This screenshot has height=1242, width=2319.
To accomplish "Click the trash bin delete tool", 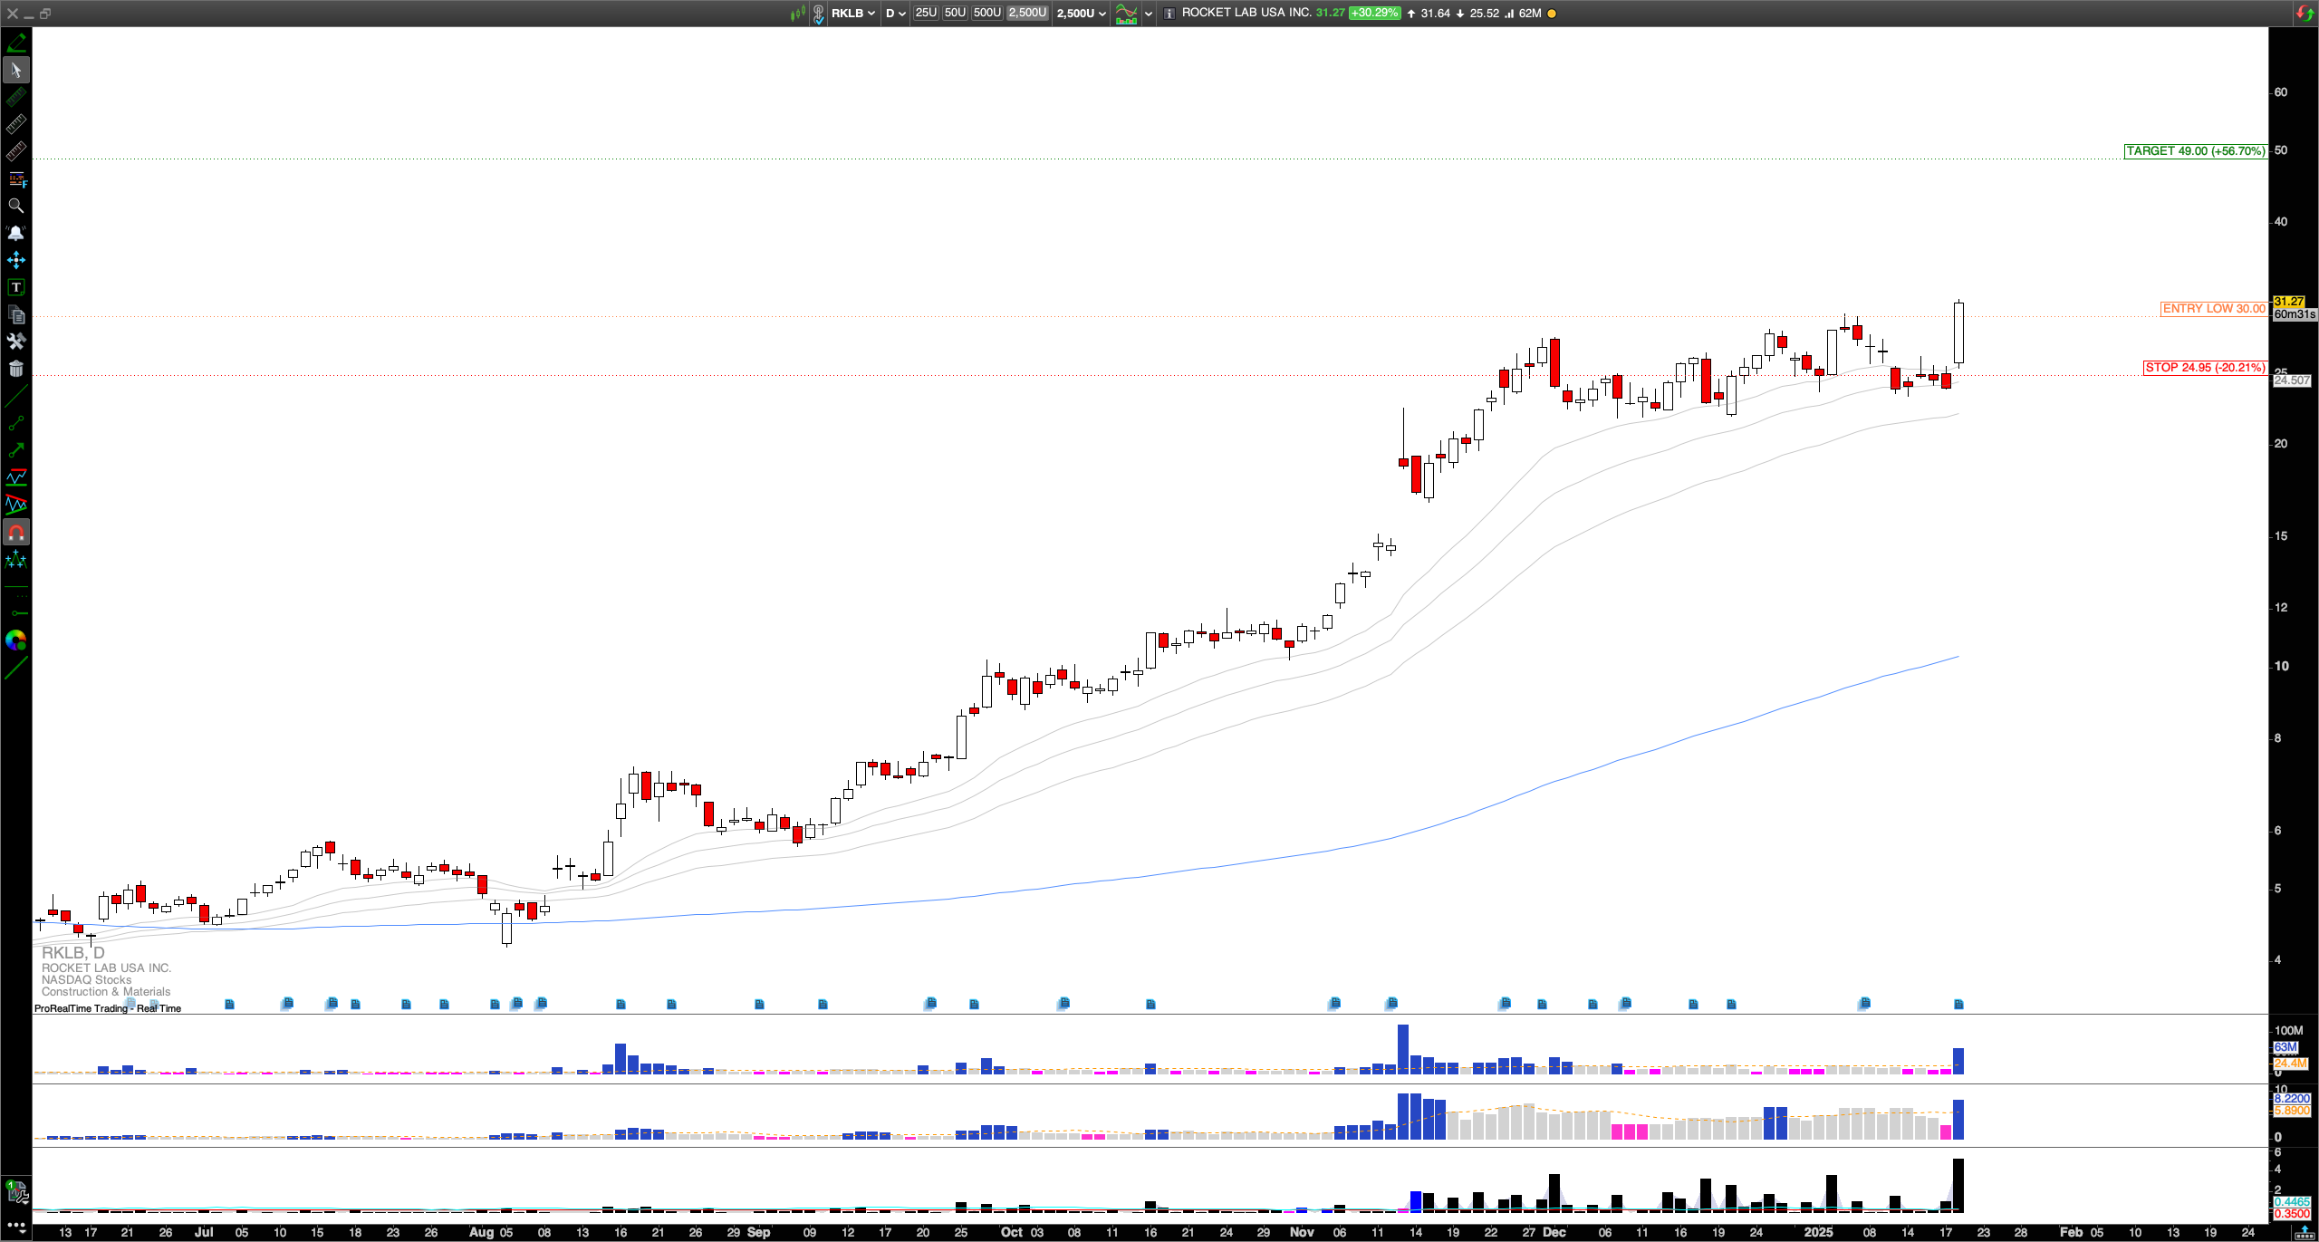I will click(16, 369).
